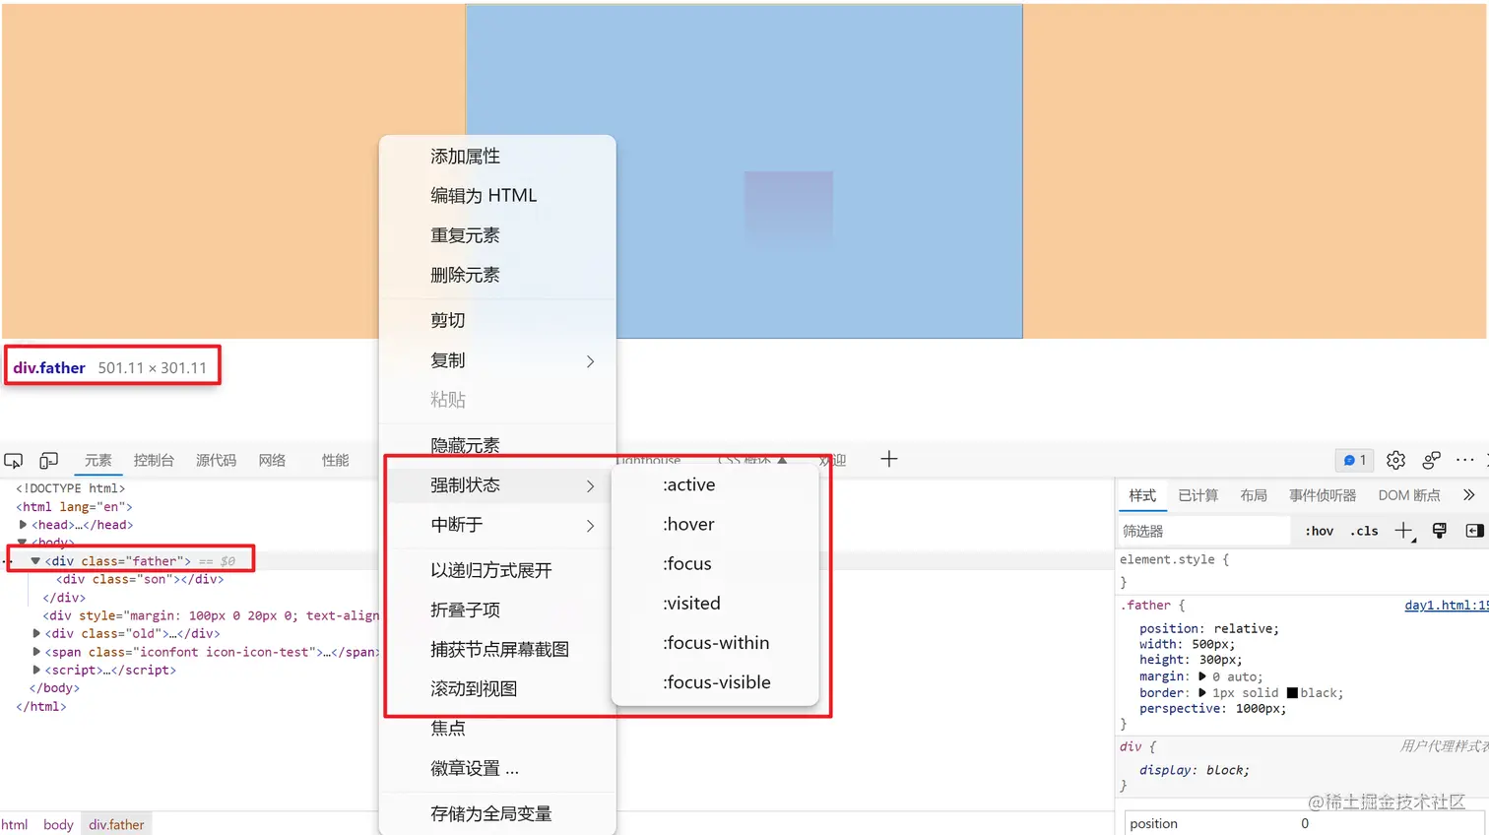Image resolution: width=1489 pixels, height=835 pixels.
Task: Open the 网络 tab
Action: 272,460
